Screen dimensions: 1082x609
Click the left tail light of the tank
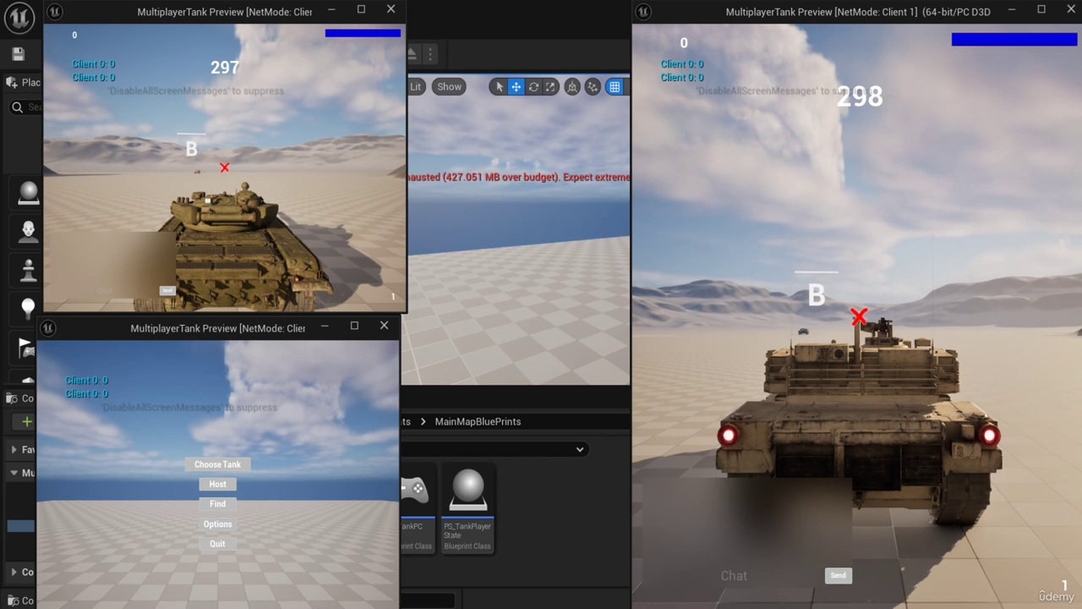pos(728,436)
